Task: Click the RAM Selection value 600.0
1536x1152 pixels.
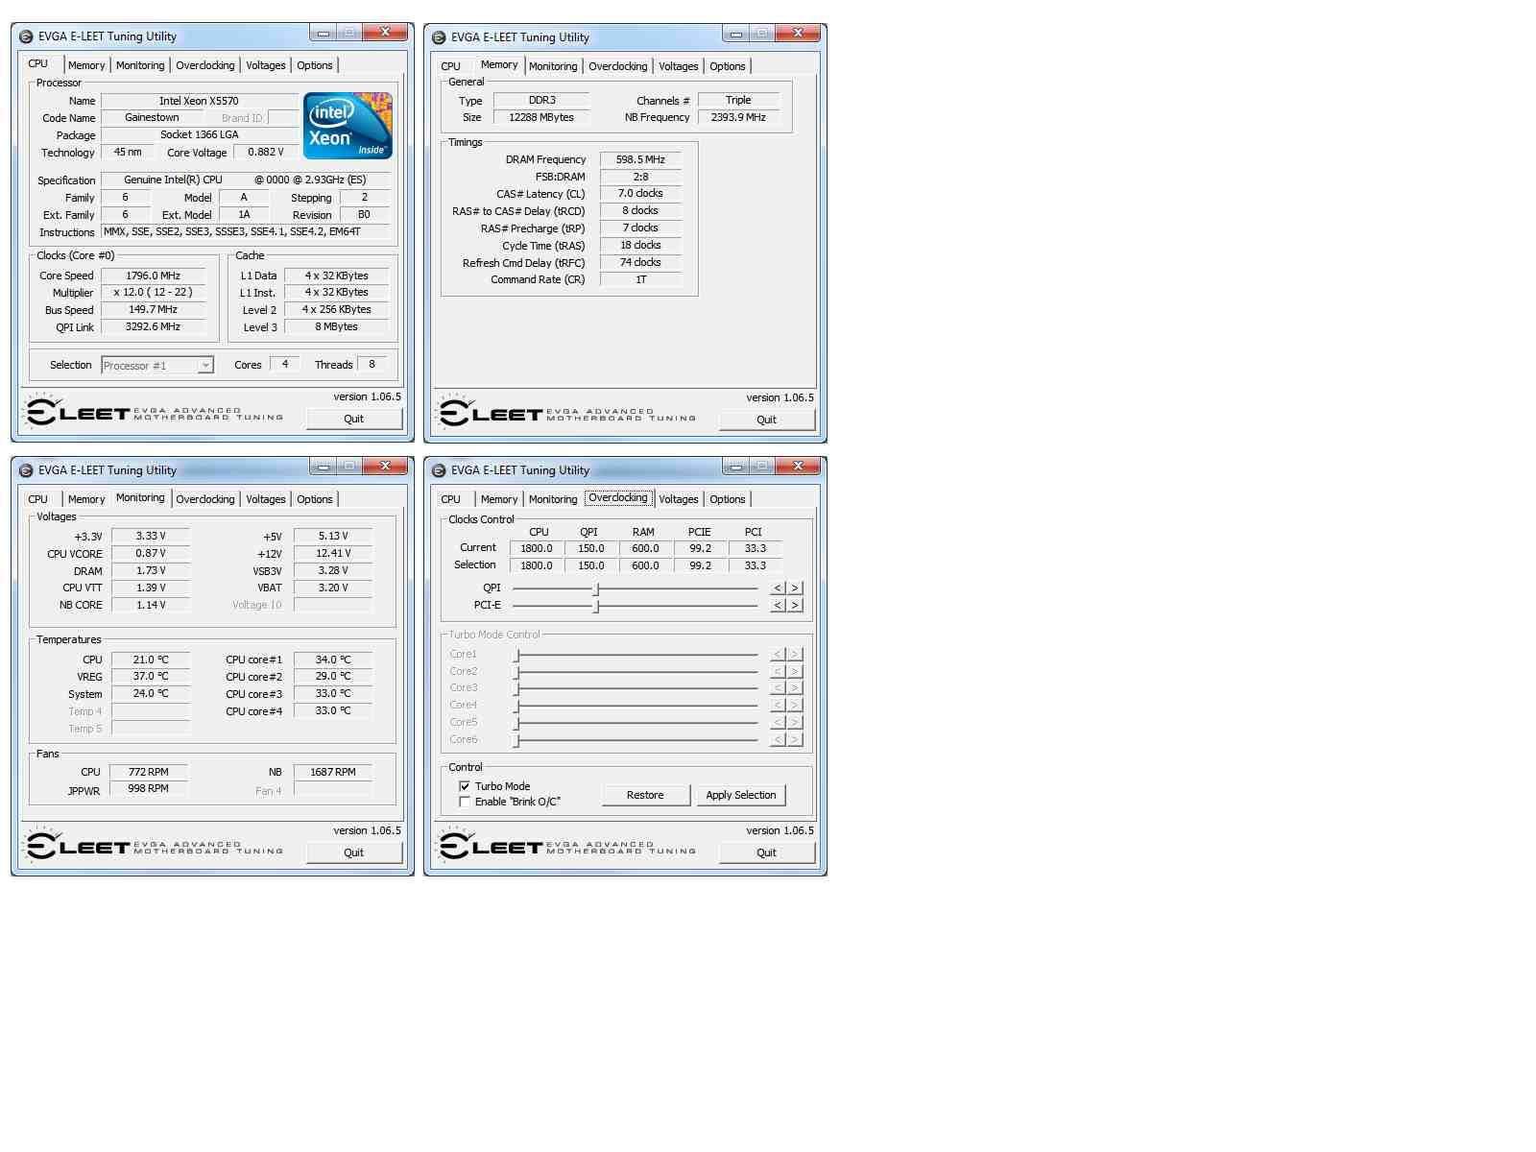Action: pyautogui.click(x=645, y=566)
